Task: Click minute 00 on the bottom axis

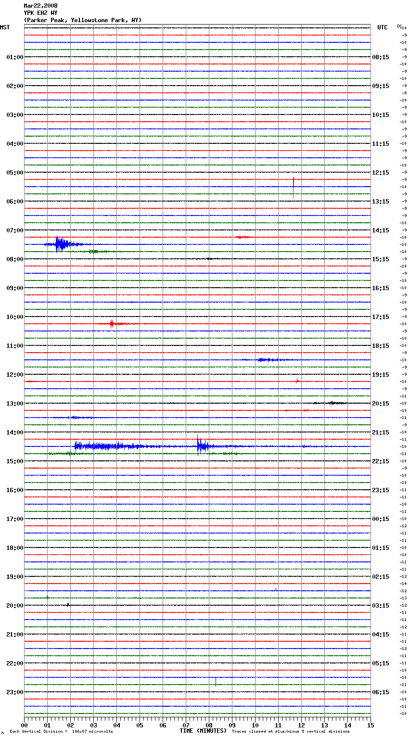Action: point(24,725)
